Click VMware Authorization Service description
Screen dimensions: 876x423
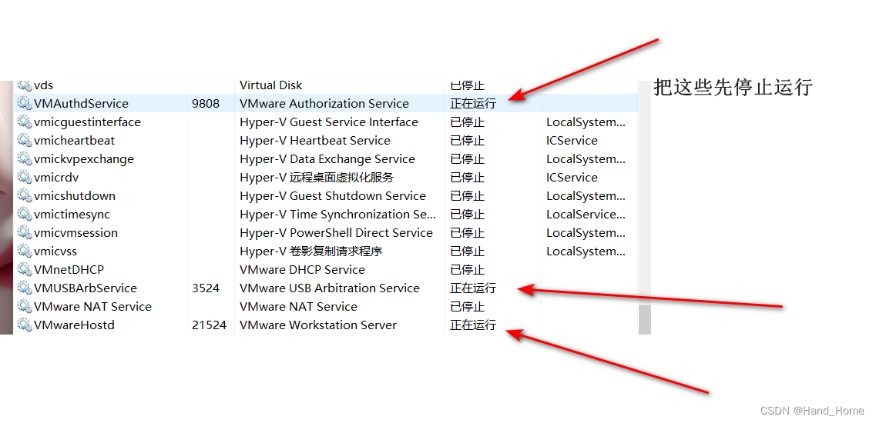coord(324,103)
